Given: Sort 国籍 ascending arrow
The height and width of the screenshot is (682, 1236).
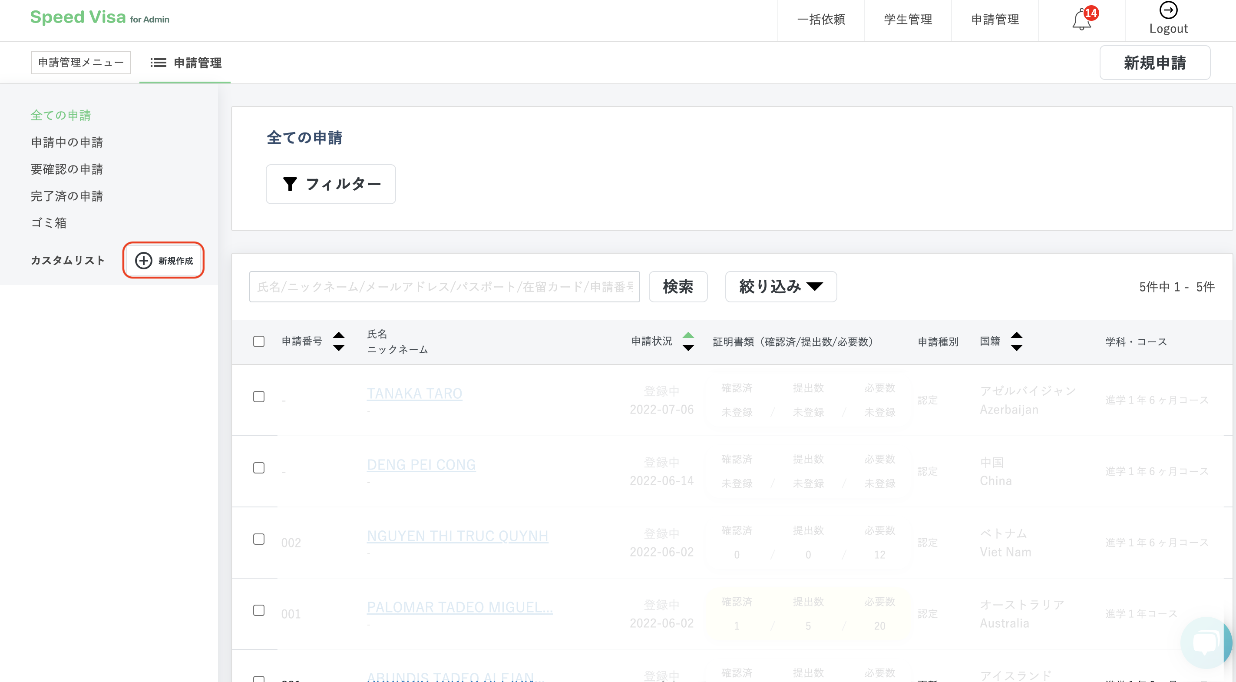Looking at the screenshot, I should click(1016, 335).
